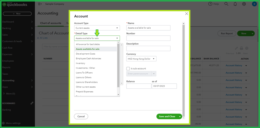Close the Account dialog with X

pyautogui.click(x=187, y=14)
